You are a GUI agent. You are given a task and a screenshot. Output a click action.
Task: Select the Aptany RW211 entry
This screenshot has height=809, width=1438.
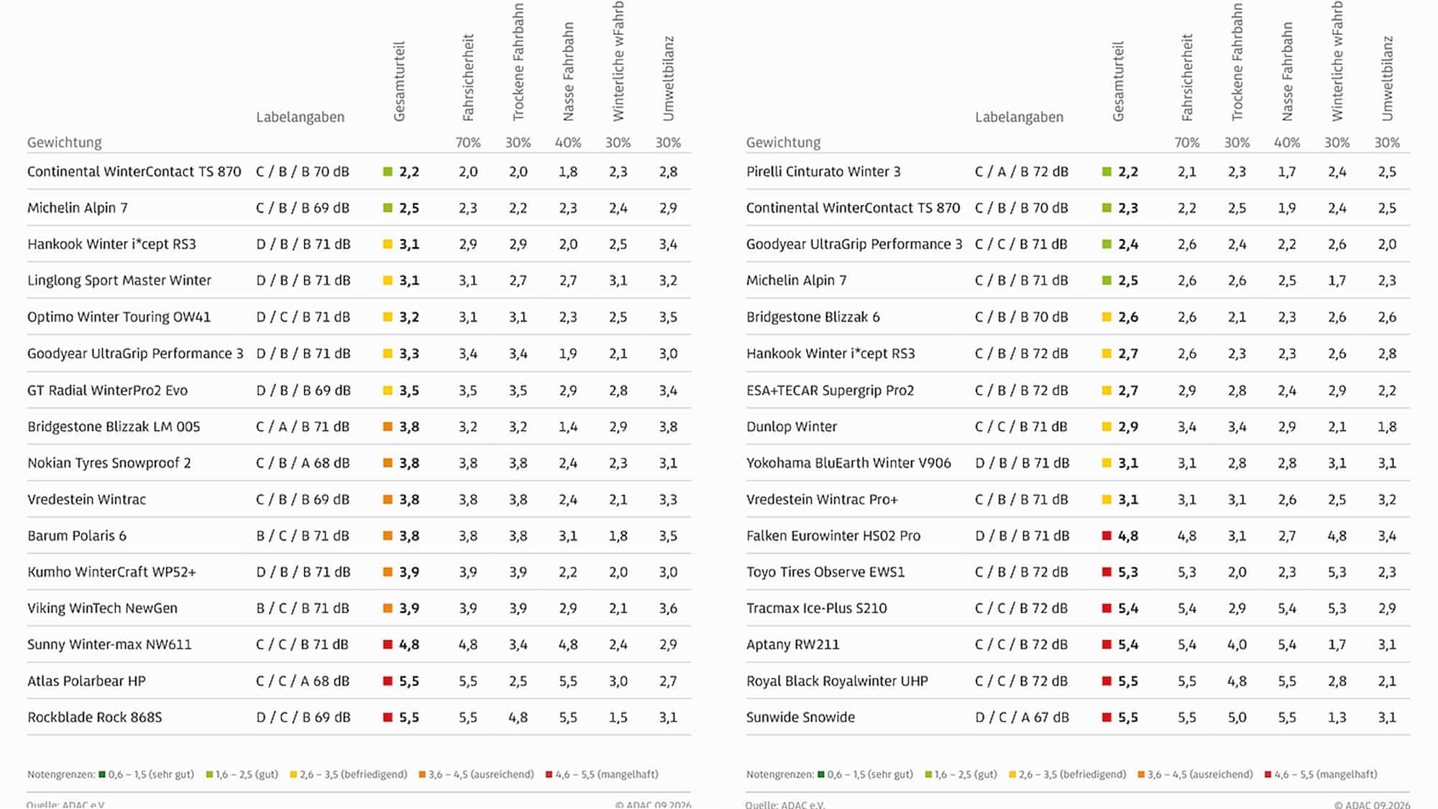[792, 644]
